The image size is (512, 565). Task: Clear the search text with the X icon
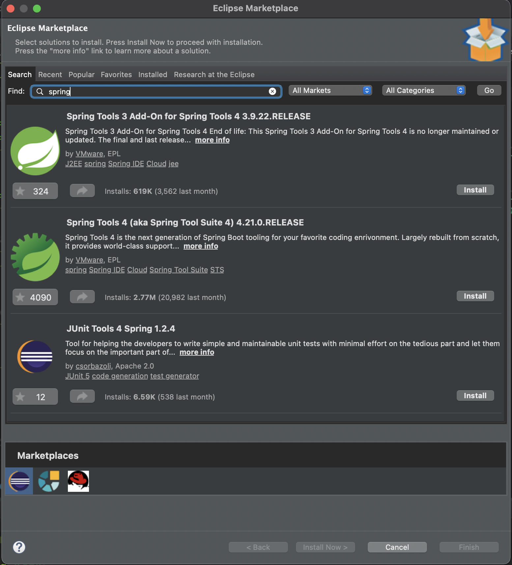[272, 91]
